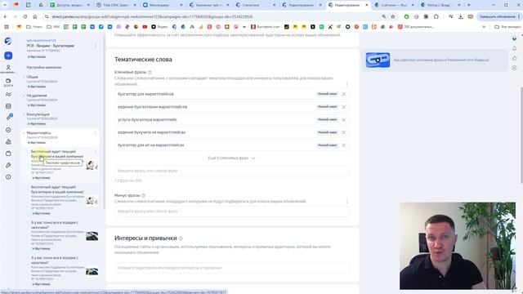Click browser back arrow

(x=6, y=16)
